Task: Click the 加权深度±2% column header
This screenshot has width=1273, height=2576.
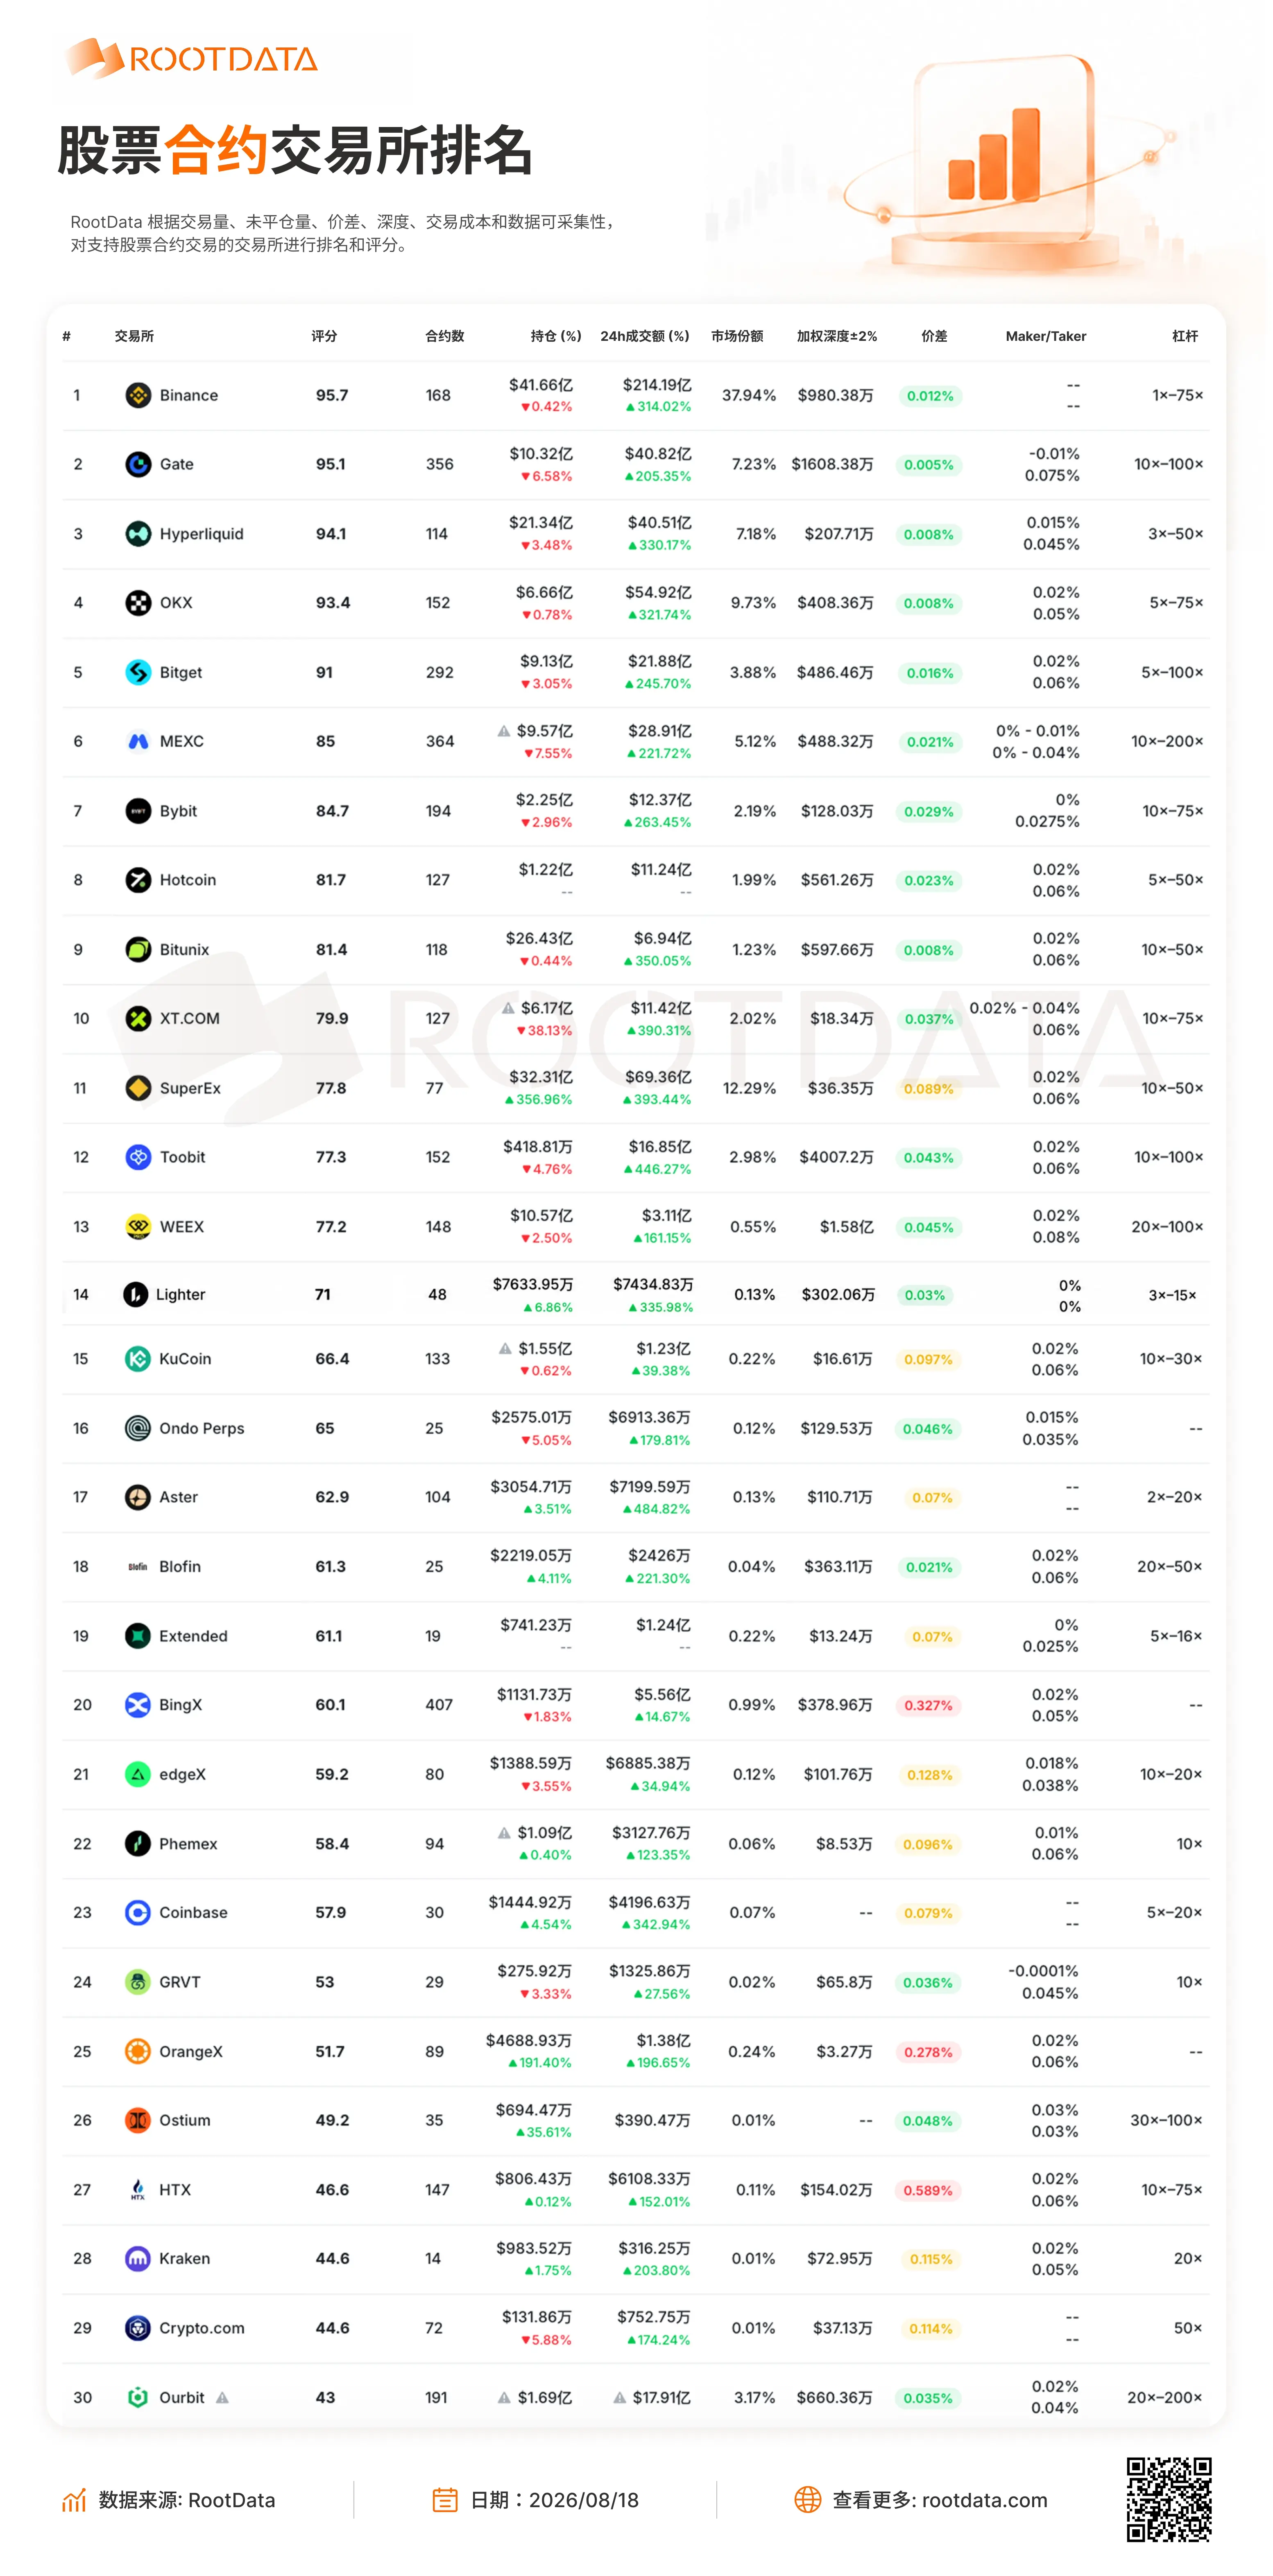Action: coord(837,336)
